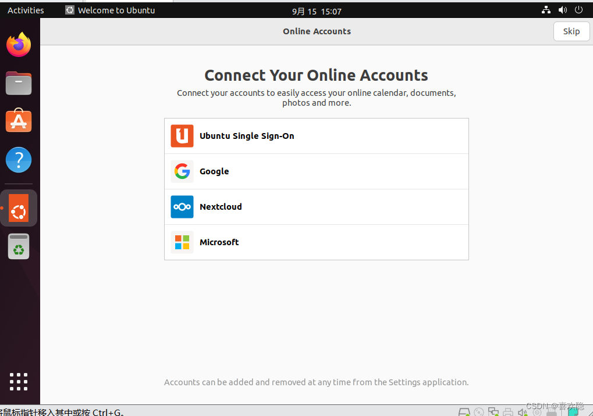Click the Connect Your Online Accounts heading

click(316, 75)
